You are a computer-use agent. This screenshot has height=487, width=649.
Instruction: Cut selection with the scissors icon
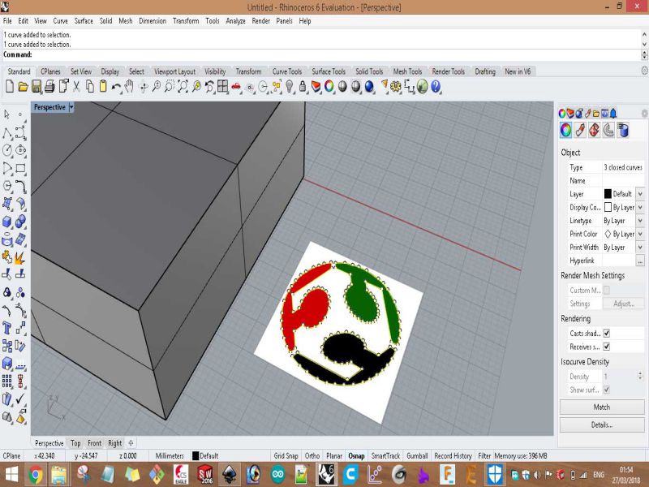(76, 87)
